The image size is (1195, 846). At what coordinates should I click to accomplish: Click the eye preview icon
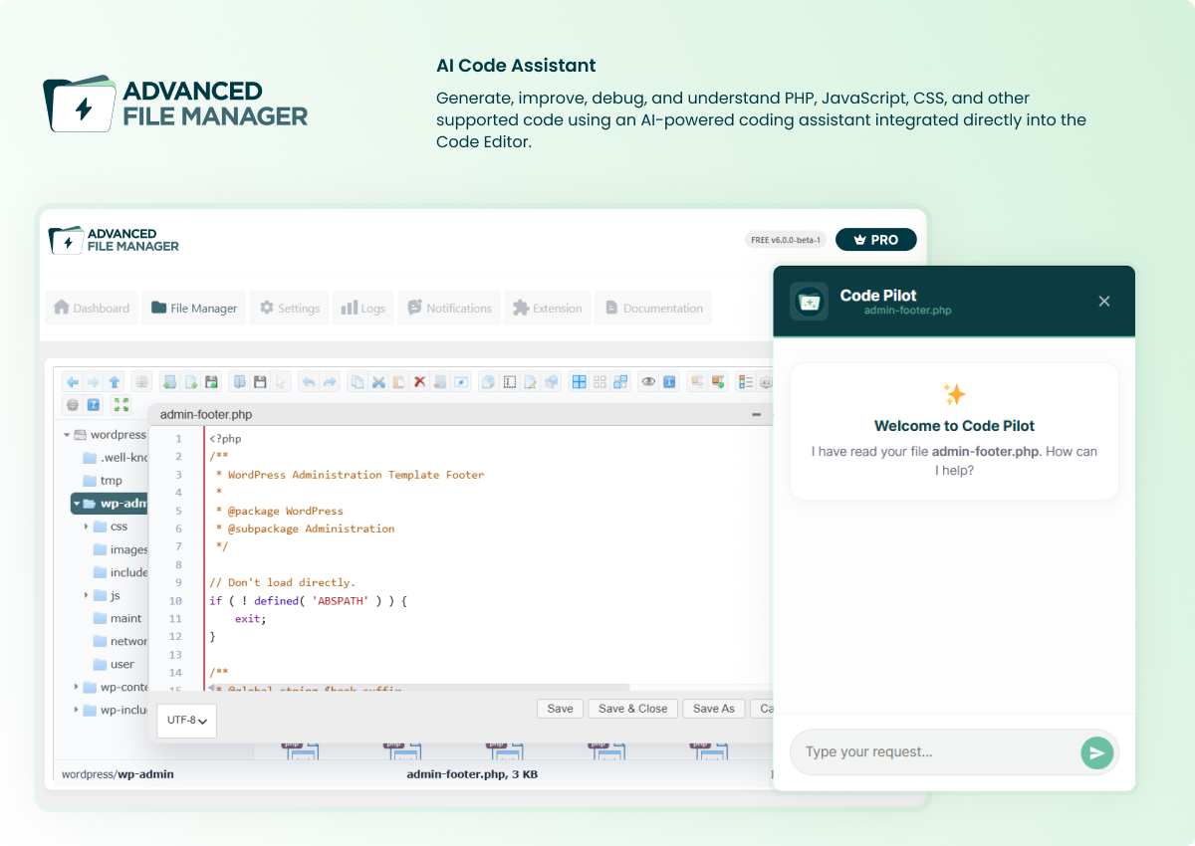648,381
